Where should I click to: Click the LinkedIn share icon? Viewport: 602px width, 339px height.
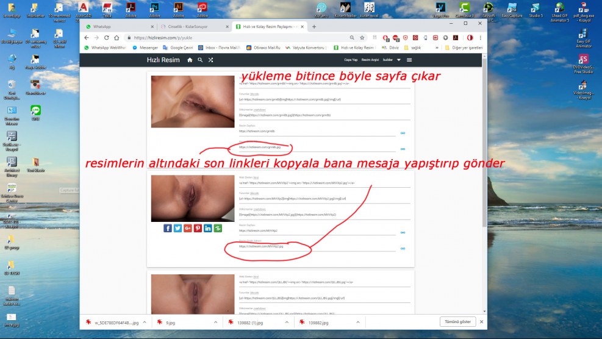click(208, 228)
